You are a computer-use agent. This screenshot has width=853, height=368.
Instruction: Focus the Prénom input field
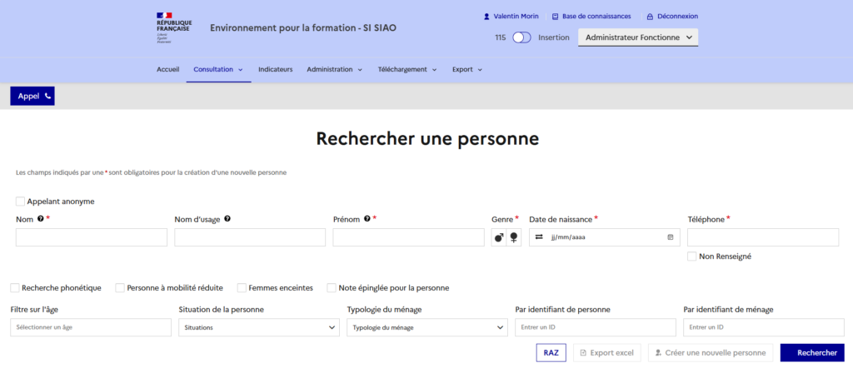(x=408, y=237)
